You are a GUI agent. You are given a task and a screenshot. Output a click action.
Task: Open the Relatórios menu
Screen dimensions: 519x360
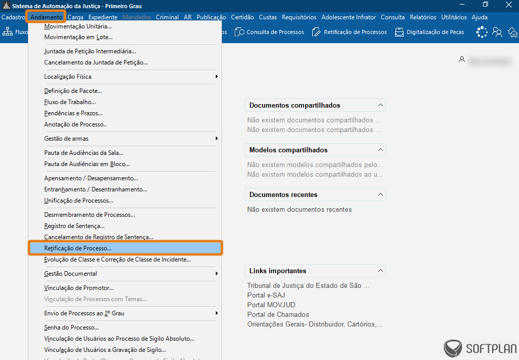[423, 17]
